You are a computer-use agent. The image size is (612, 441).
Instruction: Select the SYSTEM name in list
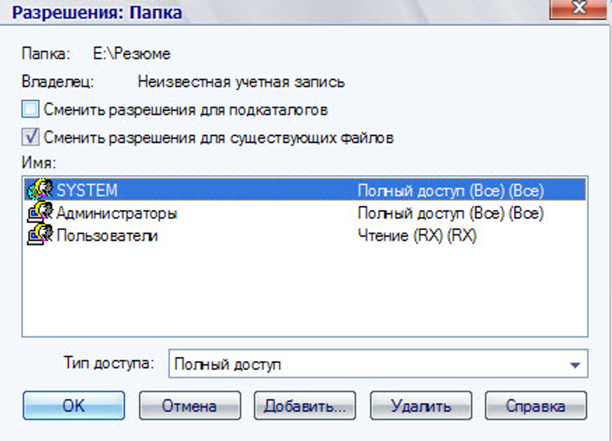point(87,190)
